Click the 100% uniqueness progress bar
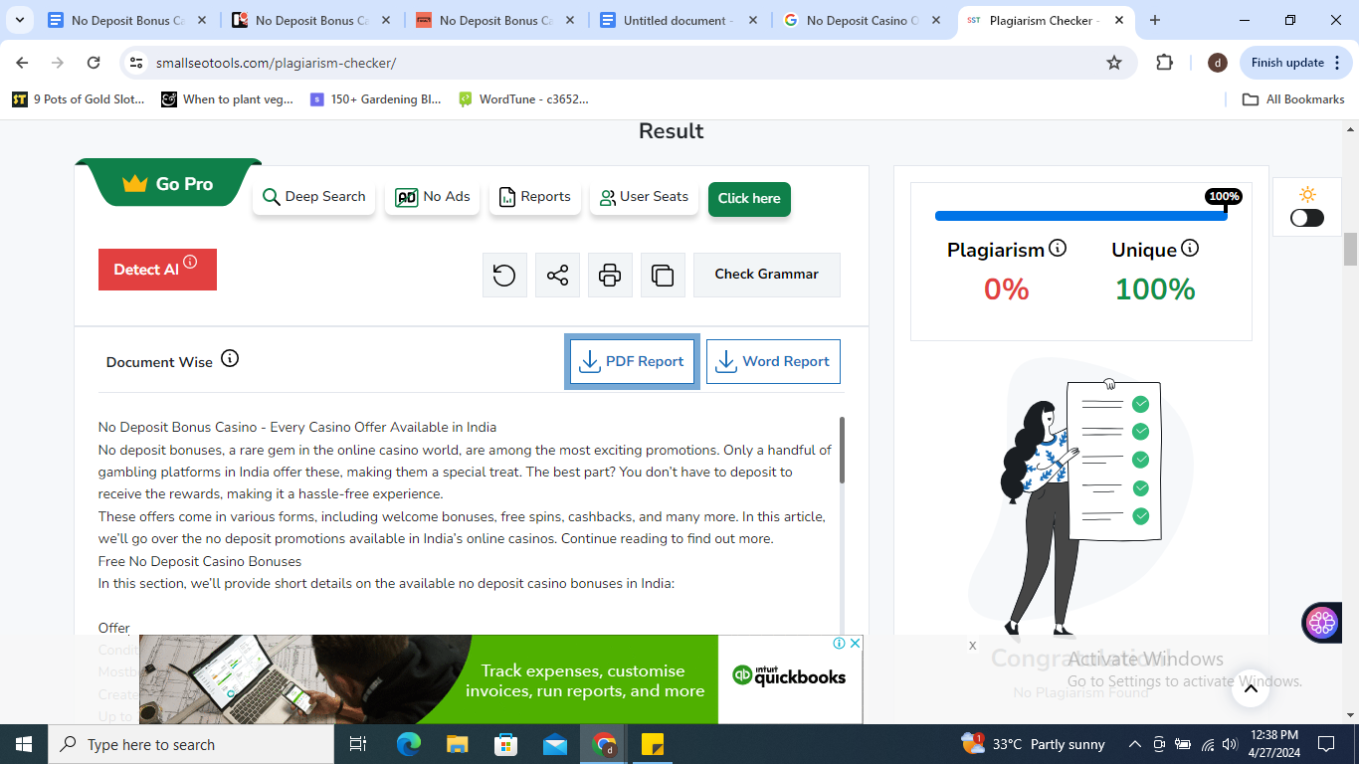The height and width of the screenshot is (764, 1359). point(1079,215)
